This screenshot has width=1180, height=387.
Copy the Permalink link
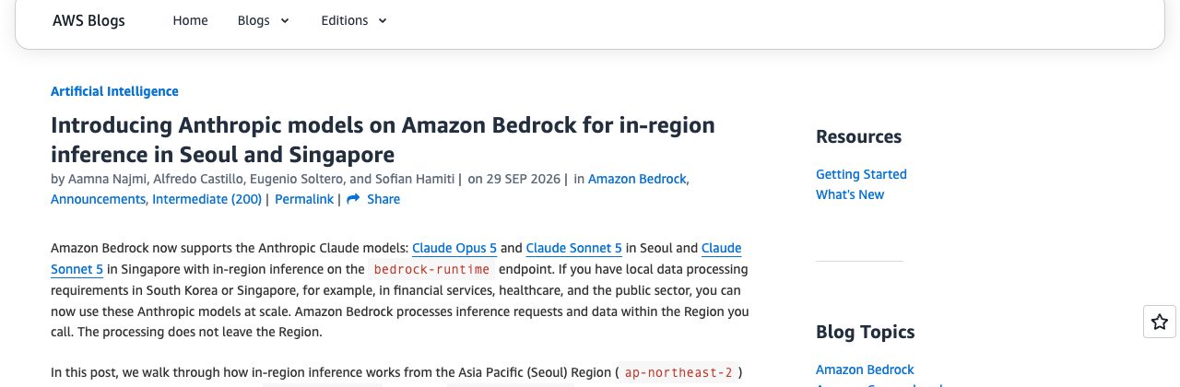(304, 199)
